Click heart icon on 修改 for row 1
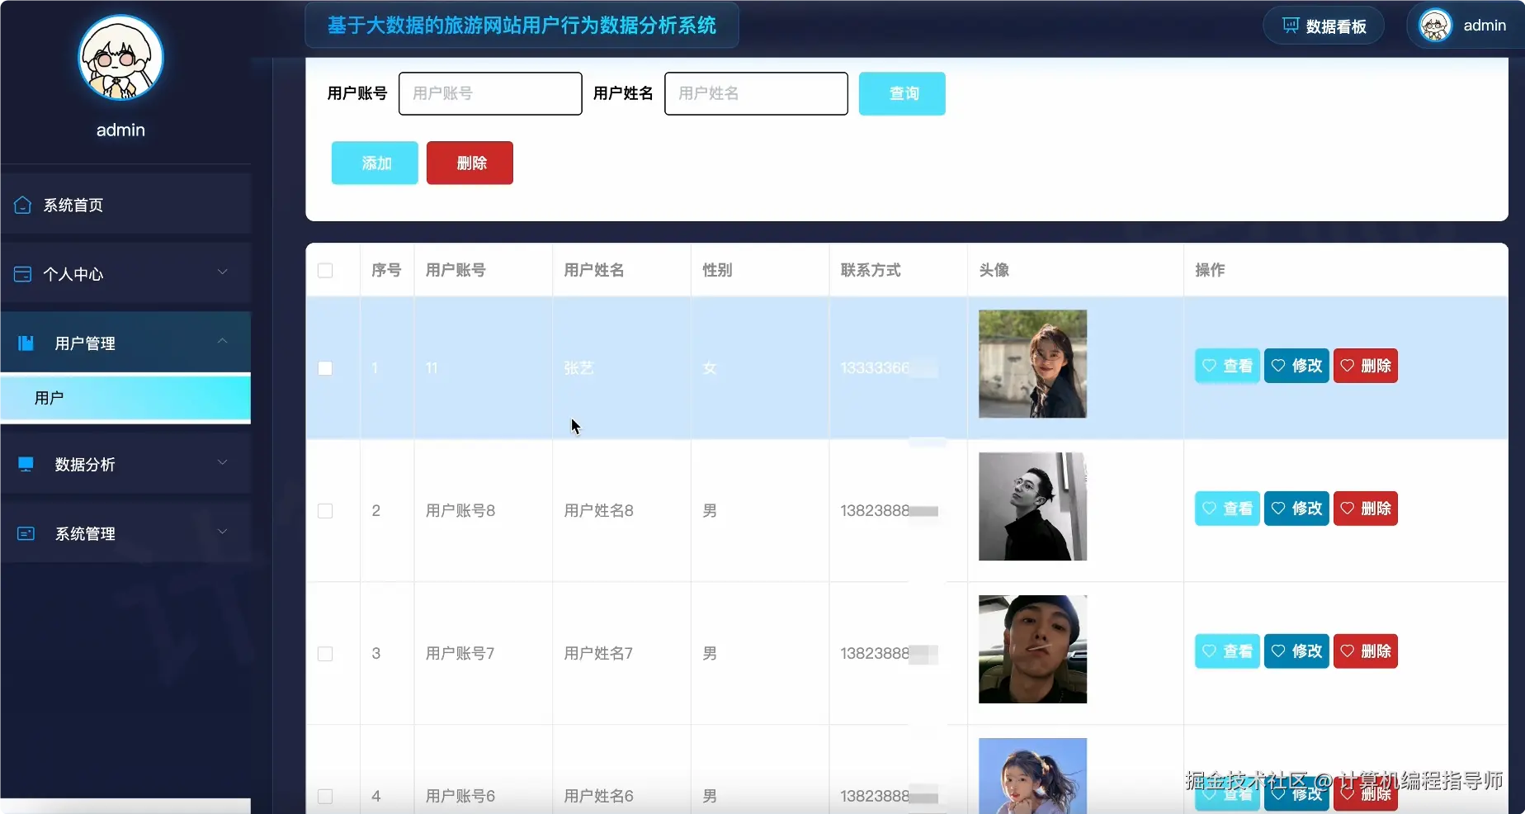 pyautogui.click(x=1278, y=366)
